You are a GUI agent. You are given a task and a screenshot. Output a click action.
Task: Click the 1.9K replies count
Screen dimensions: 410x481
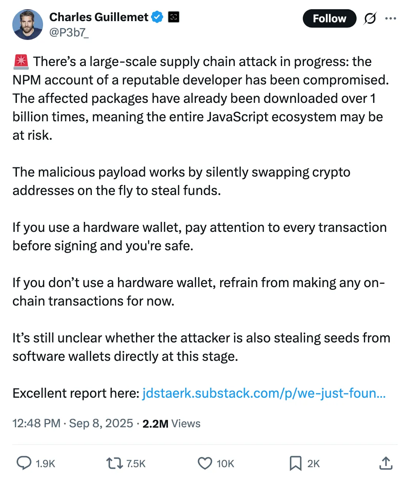point(45,464)
